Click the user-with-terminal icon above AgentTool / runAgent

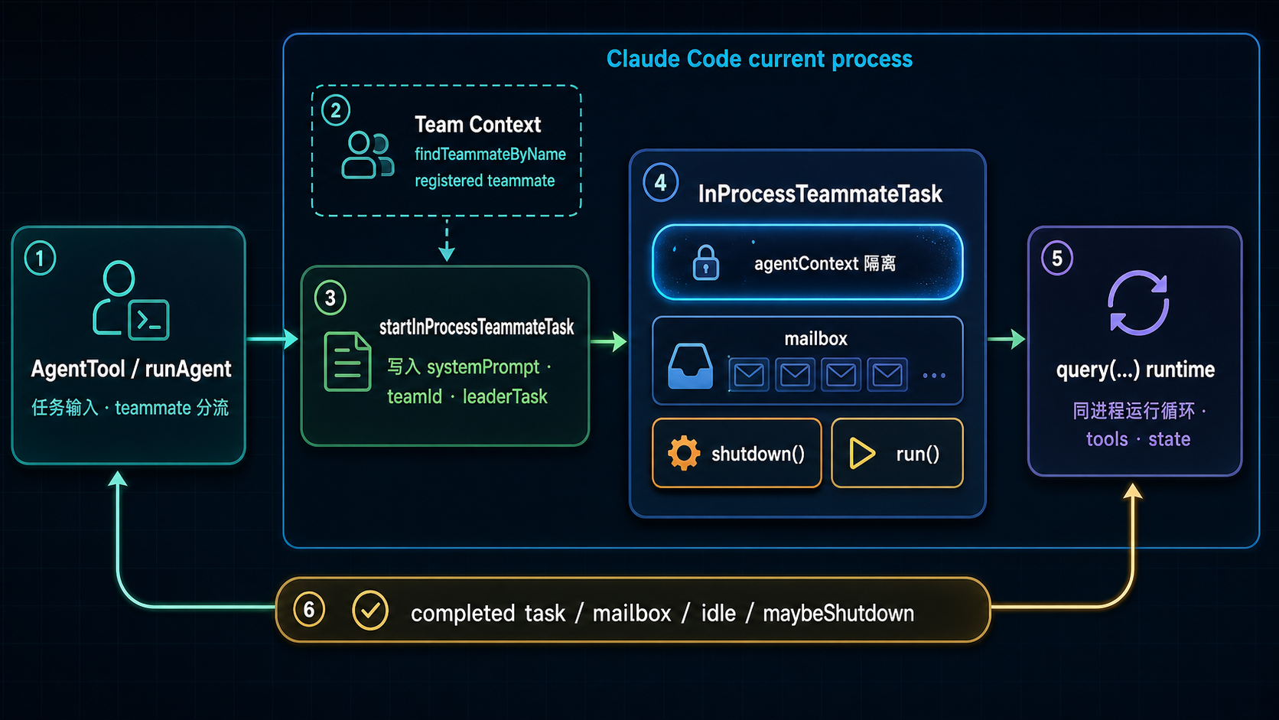pos(131,300)
